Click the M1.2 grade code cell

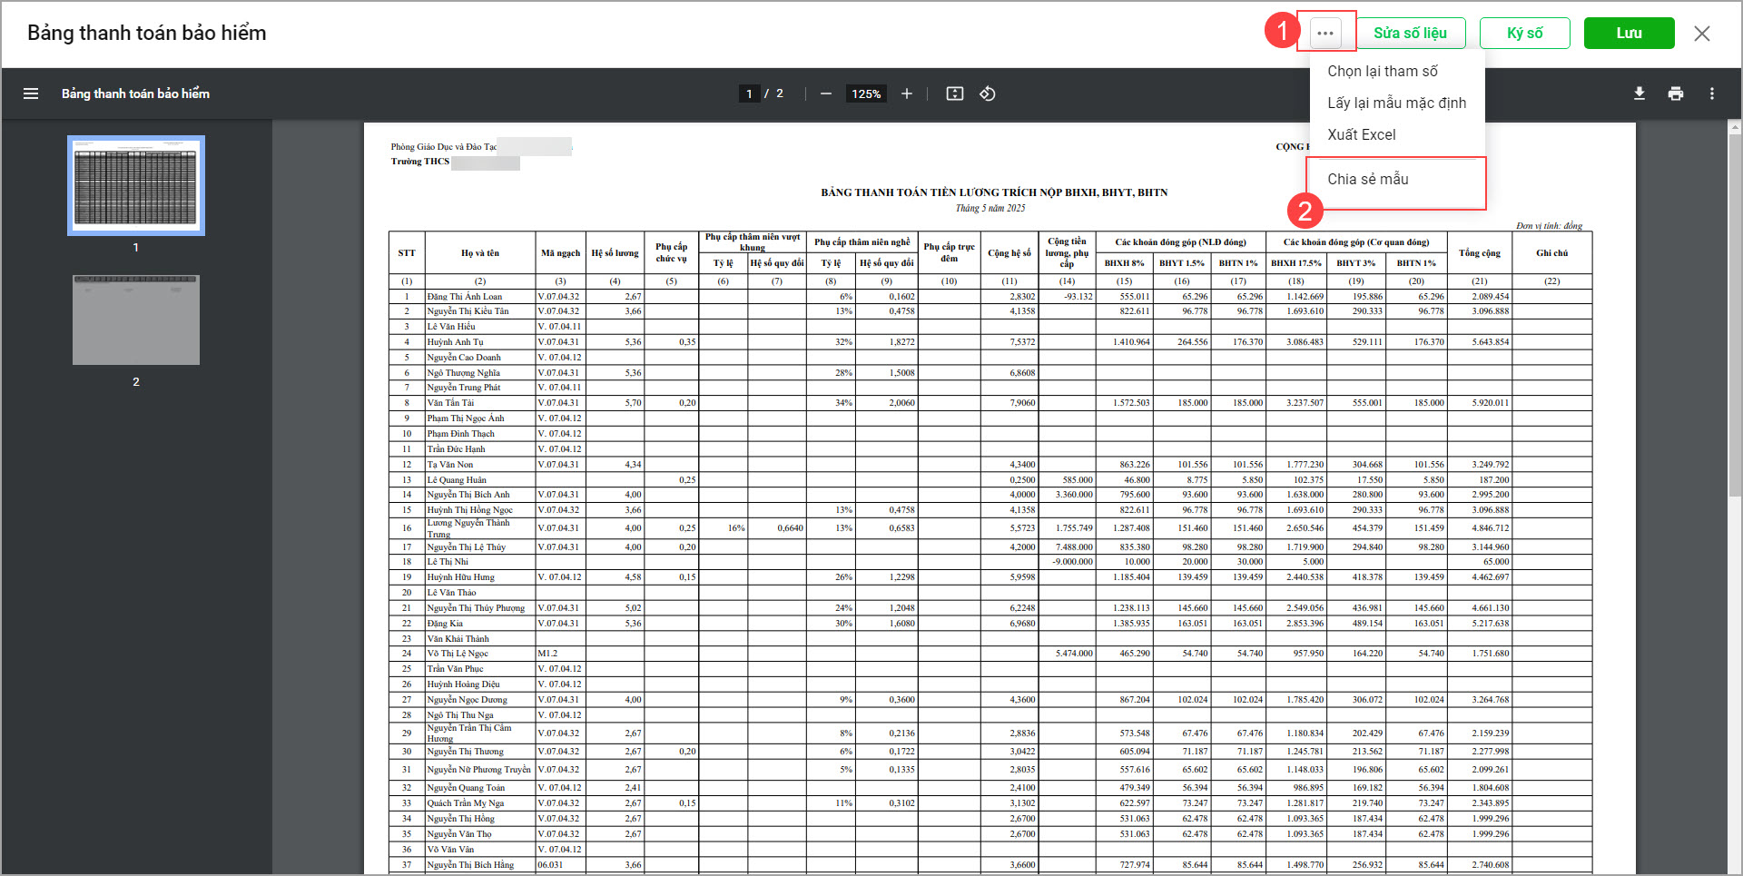[x=547, y=654]
